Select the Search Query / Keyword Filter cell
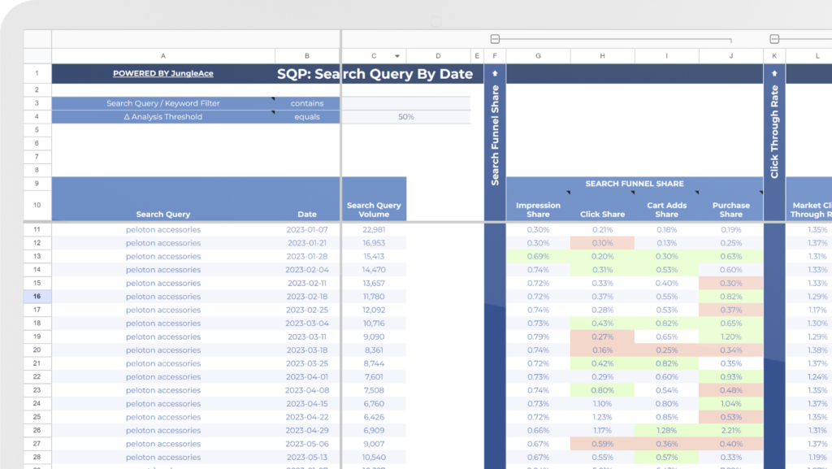The image size is (832, 469). (x=162, y=103)
